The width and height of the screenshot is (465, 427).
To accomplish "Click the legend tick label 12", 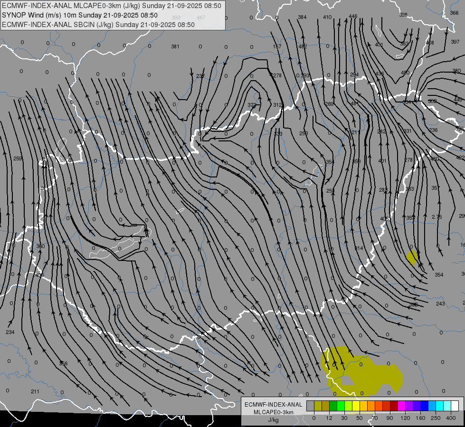I will (329, 418).
